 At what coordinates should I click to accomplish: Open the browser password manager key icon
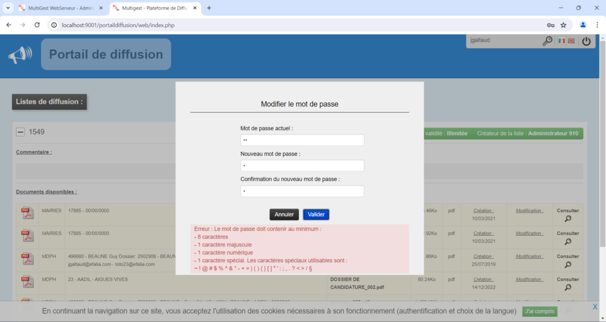(x=550, y=25)
